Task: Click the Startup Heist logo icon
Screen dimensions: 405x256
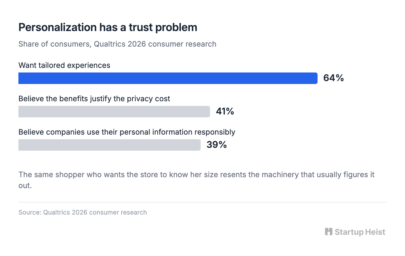Action: point(328,232)
